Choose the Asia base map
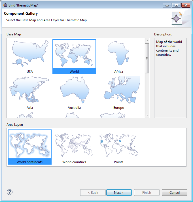 pyautogui.click(x=30, y=93)
